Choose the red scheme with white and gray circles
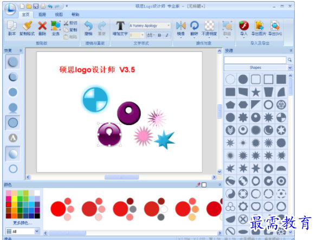Screen dimensions: 316x240 click(x=156, y=209)
